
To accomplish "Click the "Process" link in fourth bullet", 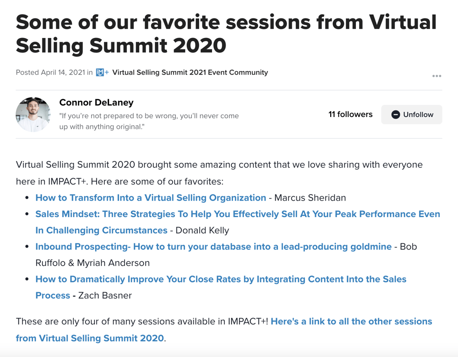I will coord(52,295).
